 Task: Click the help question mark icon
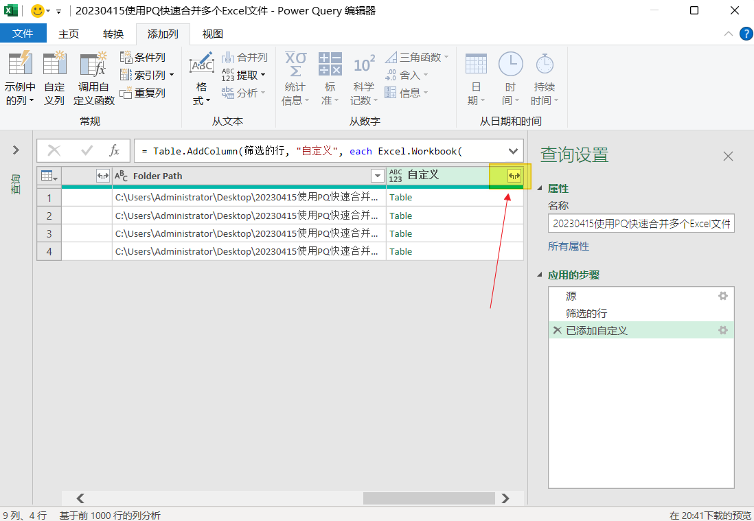746,34
